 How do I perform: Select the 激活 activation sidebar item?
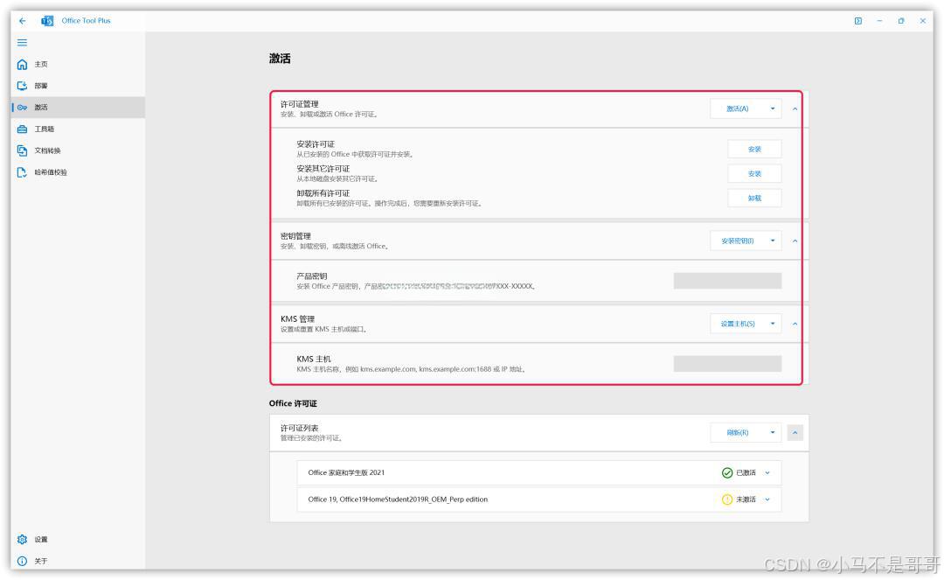(79, 108)
